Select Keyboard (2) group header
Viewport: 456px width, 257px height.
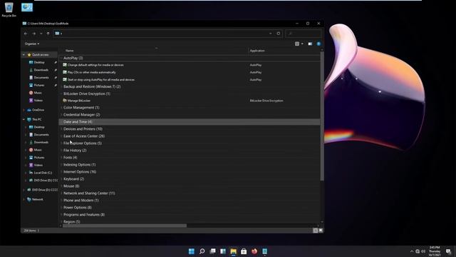pos(73,179)
